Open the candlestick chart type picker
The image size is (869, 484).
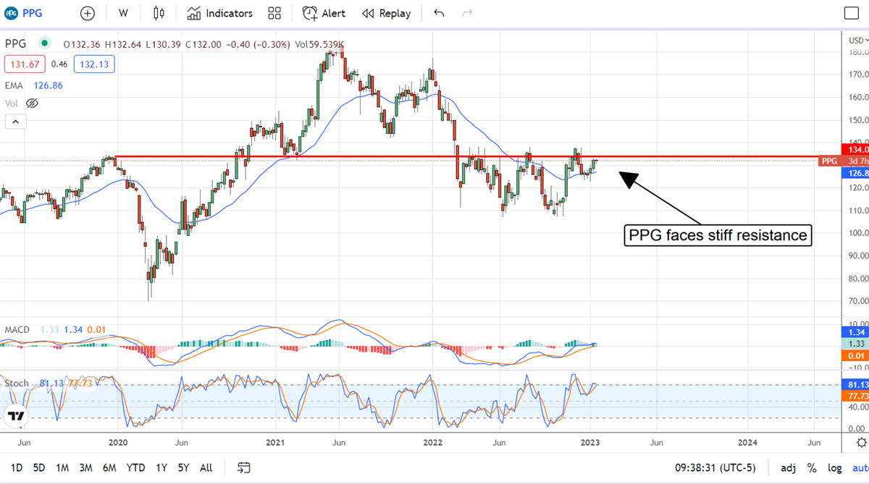coord(159,13)
